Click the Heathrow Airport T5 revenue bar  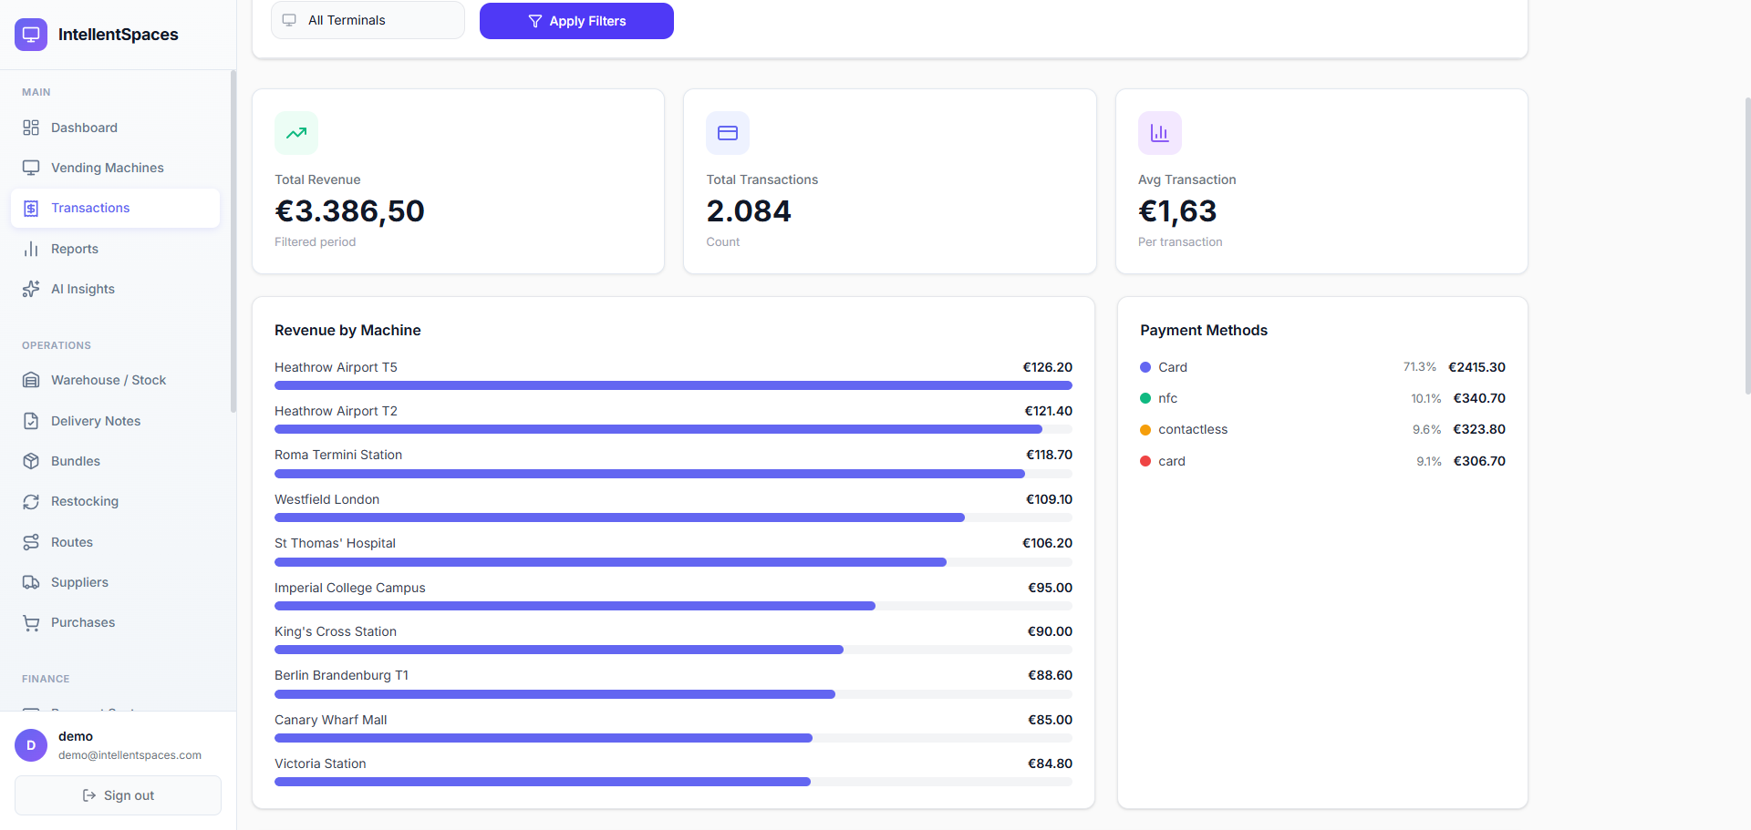coord(673,385)
